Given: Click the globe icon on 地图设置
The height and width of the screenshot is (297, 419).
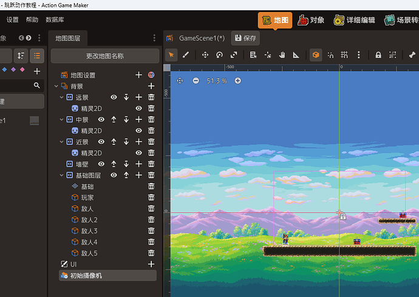Looking at the screenshot, I should point(151,75).
